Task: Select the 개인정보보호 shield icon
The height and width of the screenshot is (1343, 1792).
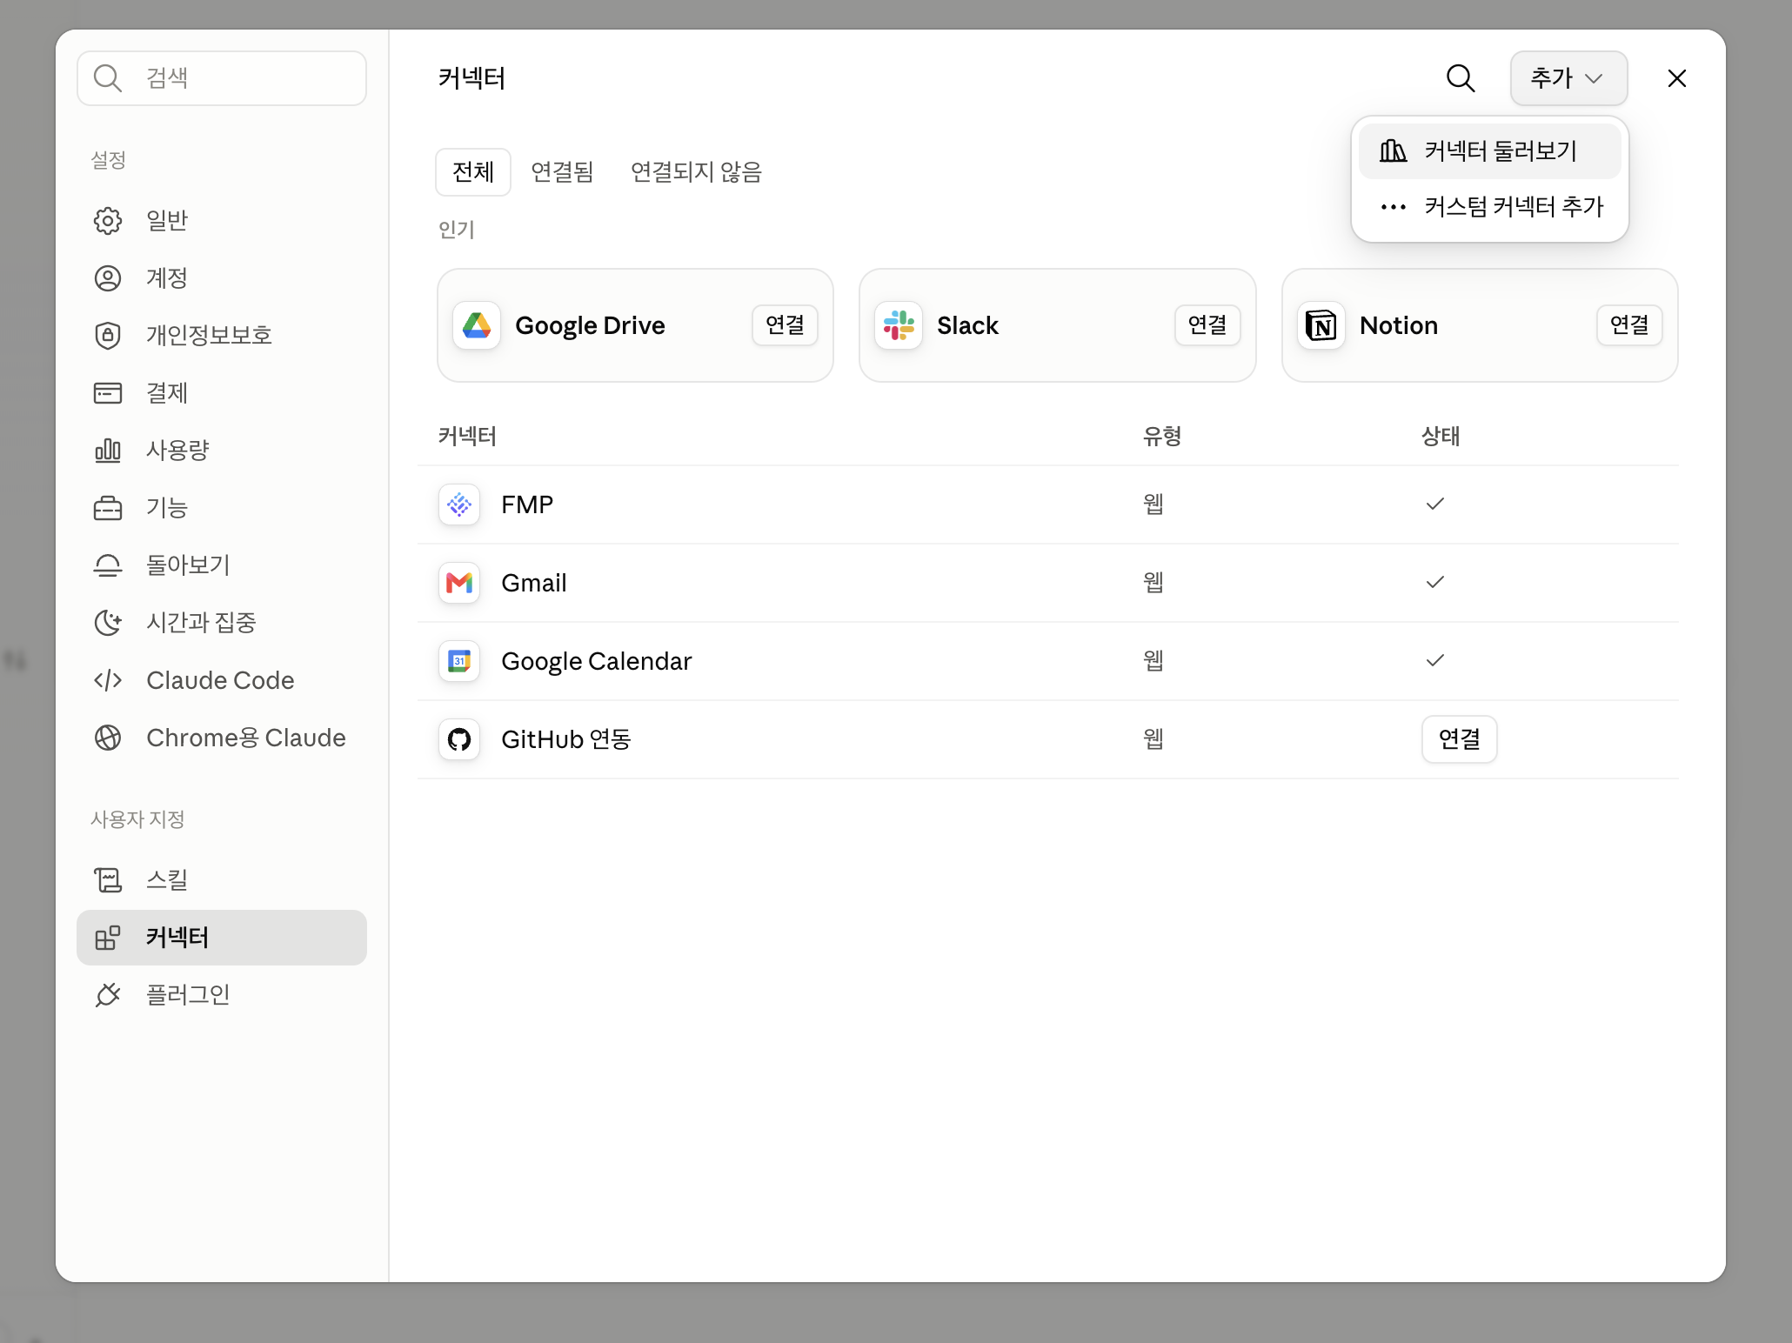Action: click(x=108, y=336)
